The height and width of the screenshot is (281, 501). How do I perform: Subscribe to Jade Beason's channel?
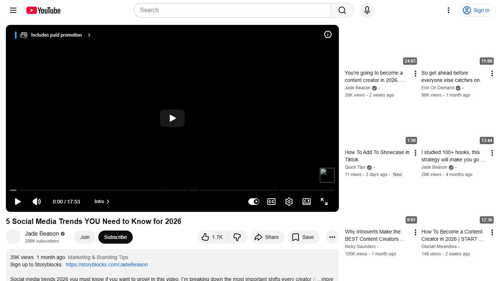[115, 237]
